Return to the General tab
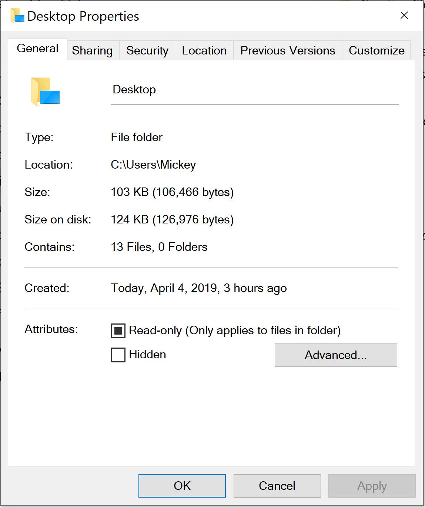 pyautogui.click(x=37, y=48)
